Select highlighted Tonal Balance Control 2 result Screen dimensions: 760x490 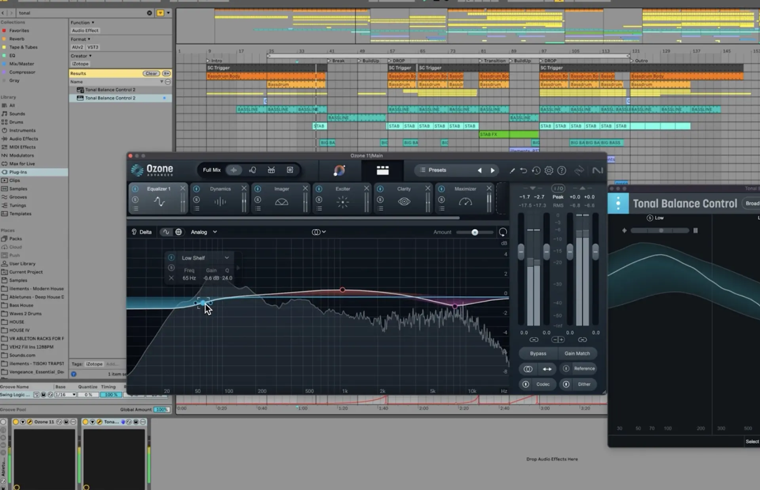(x=120, y=98)
